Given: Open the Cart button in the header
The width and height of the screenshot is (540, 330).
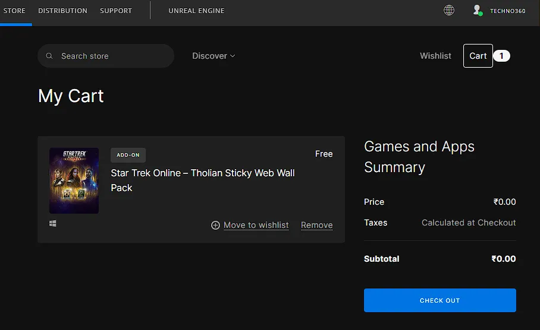Looking at the screenshot, I should [478, 56].
